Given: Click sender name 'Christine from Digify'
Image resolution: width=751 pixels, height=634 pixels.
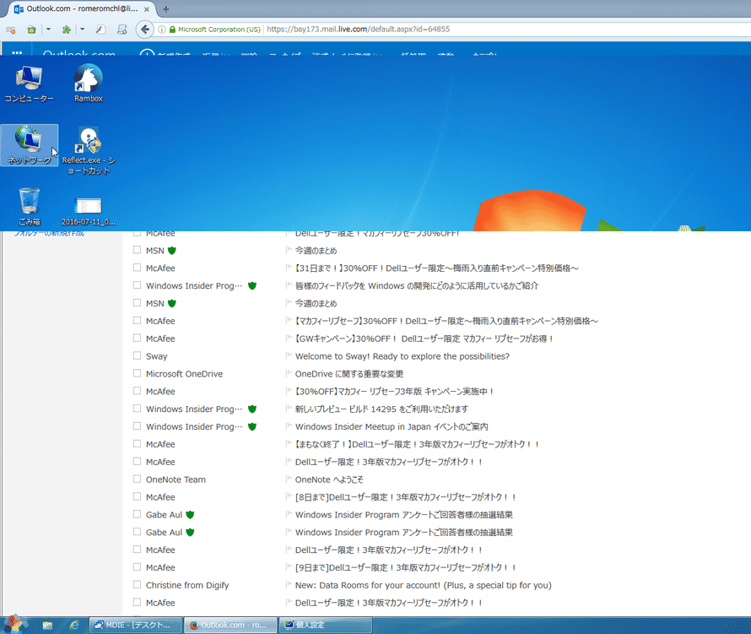Looking at the screenshot, I should pyautogui.click(x=187, y=585).
